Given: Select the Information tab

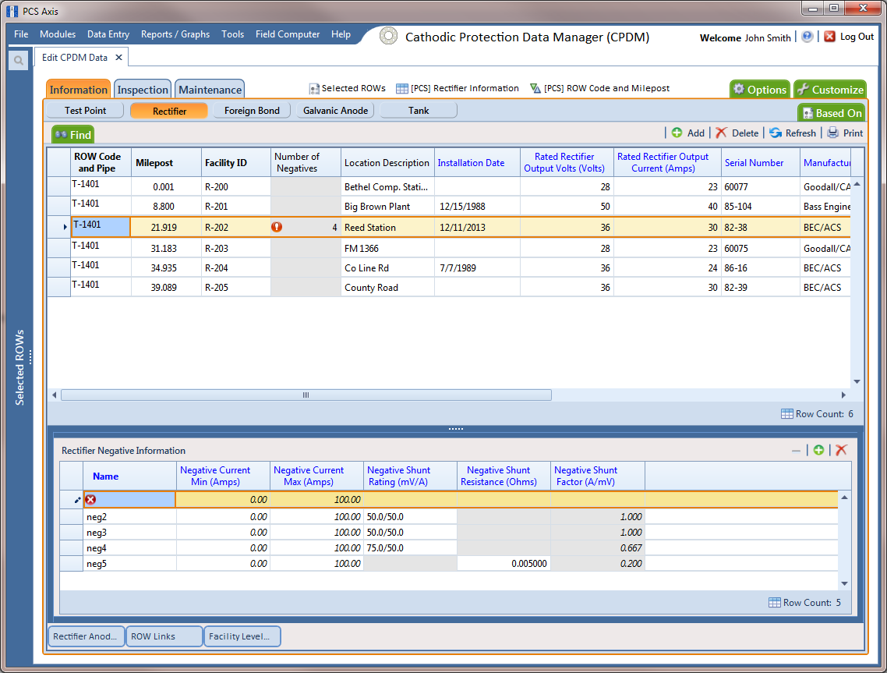Looking at the screenshot, I should [78, 90].
